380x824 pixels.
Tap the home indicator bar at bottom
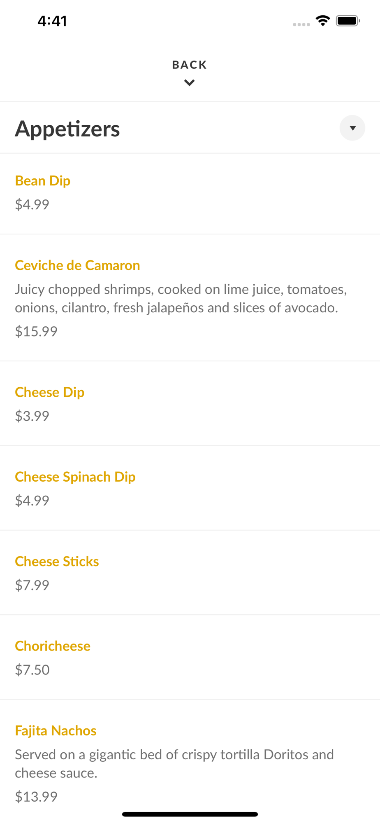190,814
